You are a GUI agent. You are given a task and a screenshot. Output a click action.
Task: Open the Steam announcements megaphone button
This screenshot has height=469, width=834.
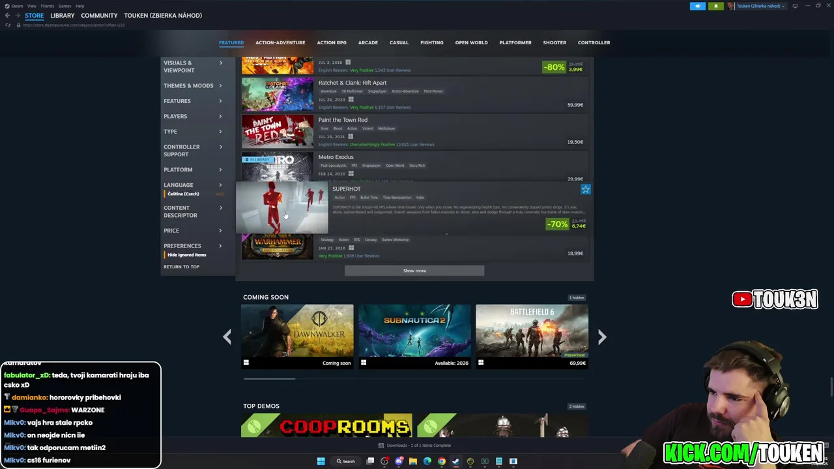[698, 6]
